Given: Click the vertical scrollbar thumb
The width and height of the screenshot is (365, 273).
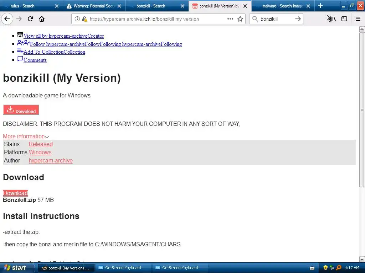Looking at the screenshot, I should pos(362,109).
